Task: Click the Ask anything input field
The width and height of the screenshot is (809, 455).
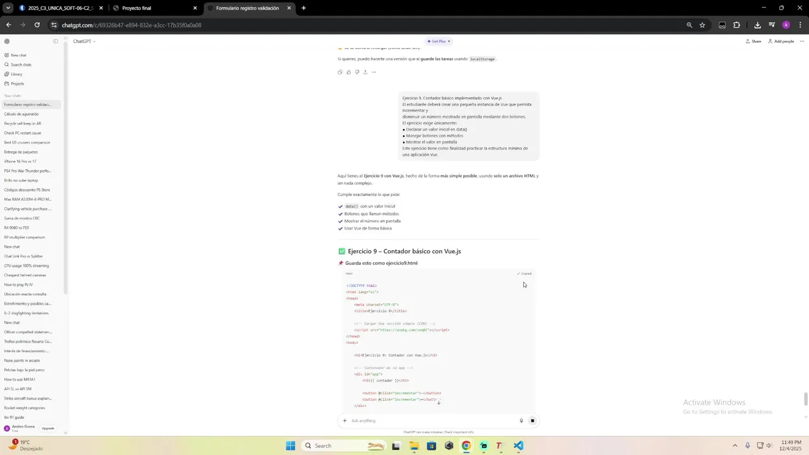Action: [x=433, y=420]
